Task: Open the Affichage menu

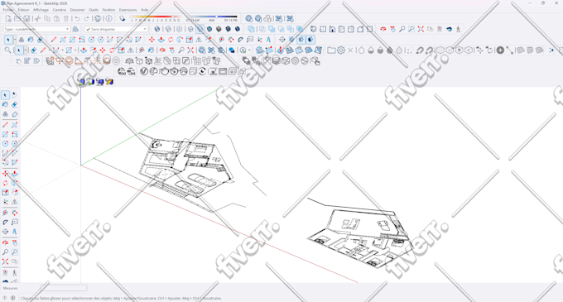Action: (x=41, y=10)
